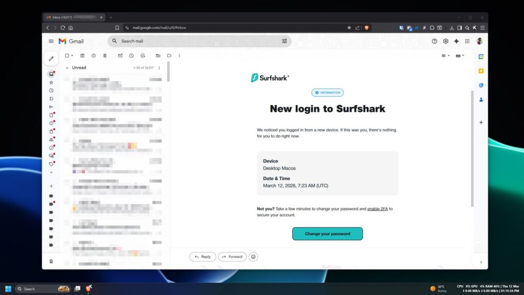
Task: Open the select-all dropdown arrow
Action: click(72, 56)
